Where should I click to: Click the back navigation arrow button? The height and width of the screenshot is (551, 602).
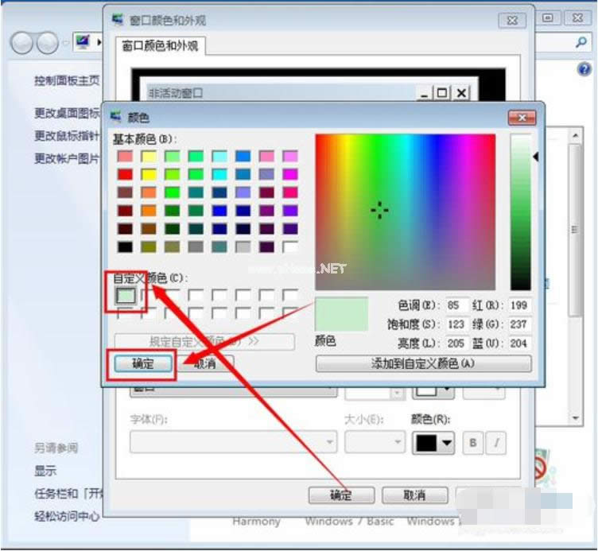pyautogui.click(x=24, y=42)
